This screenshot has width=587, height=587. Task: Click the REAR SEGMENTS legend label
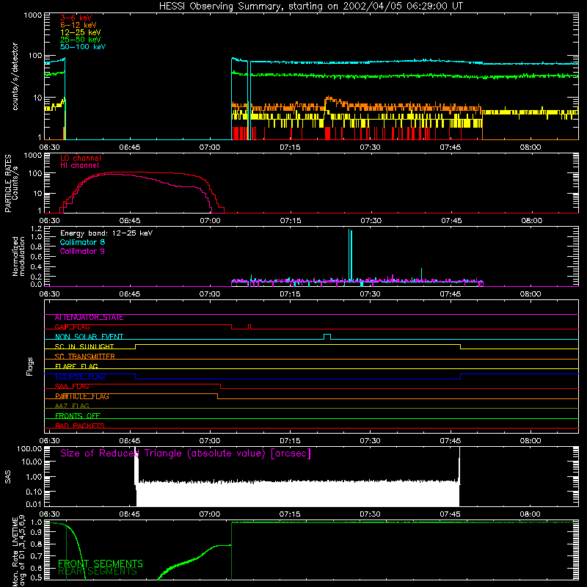click(98, 572)
